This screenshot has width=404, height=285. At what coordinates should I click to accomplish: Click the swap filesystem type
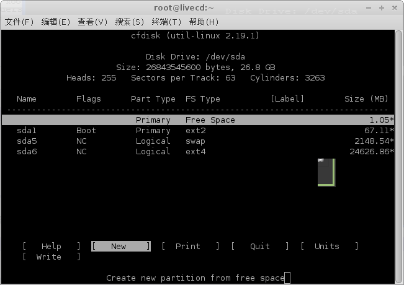[195, 141]
